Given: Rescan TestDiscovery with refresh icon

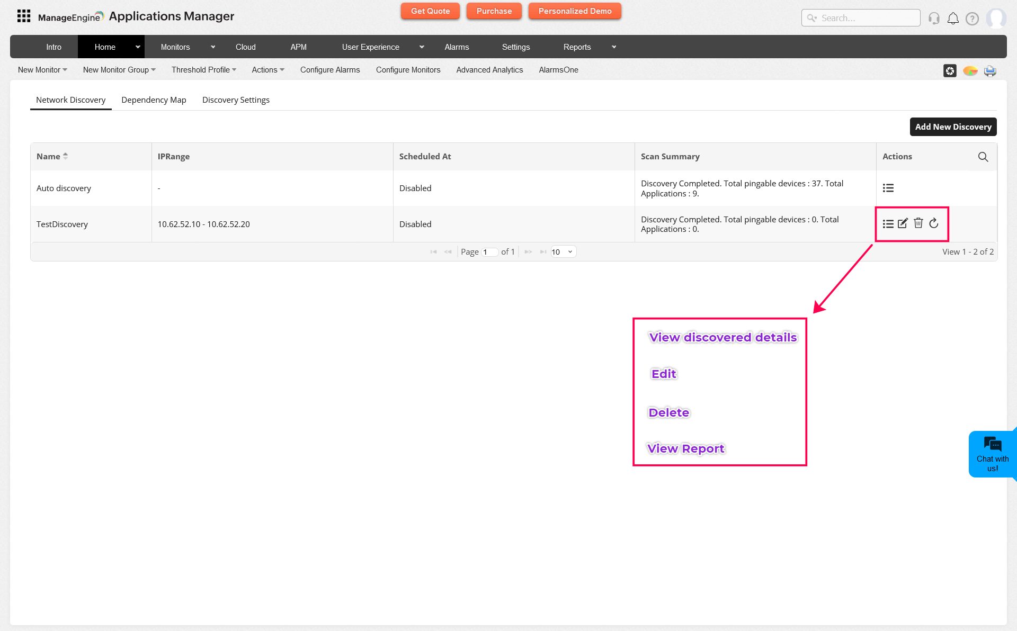Looking at the screenshot, I should [934, 223].
